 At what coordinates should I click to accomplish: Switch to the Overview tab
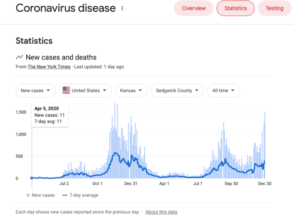[194, 9]
